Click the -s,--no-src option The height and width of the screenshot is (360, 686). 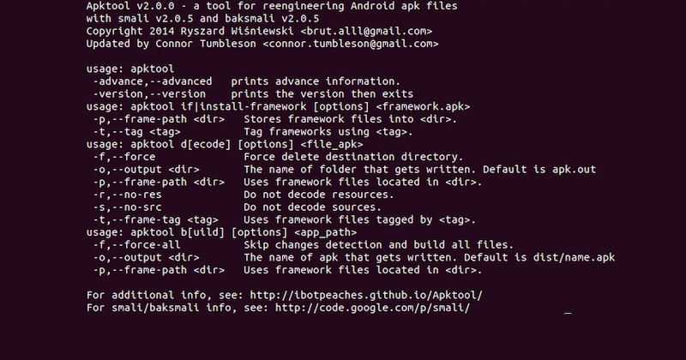point(127,207)
